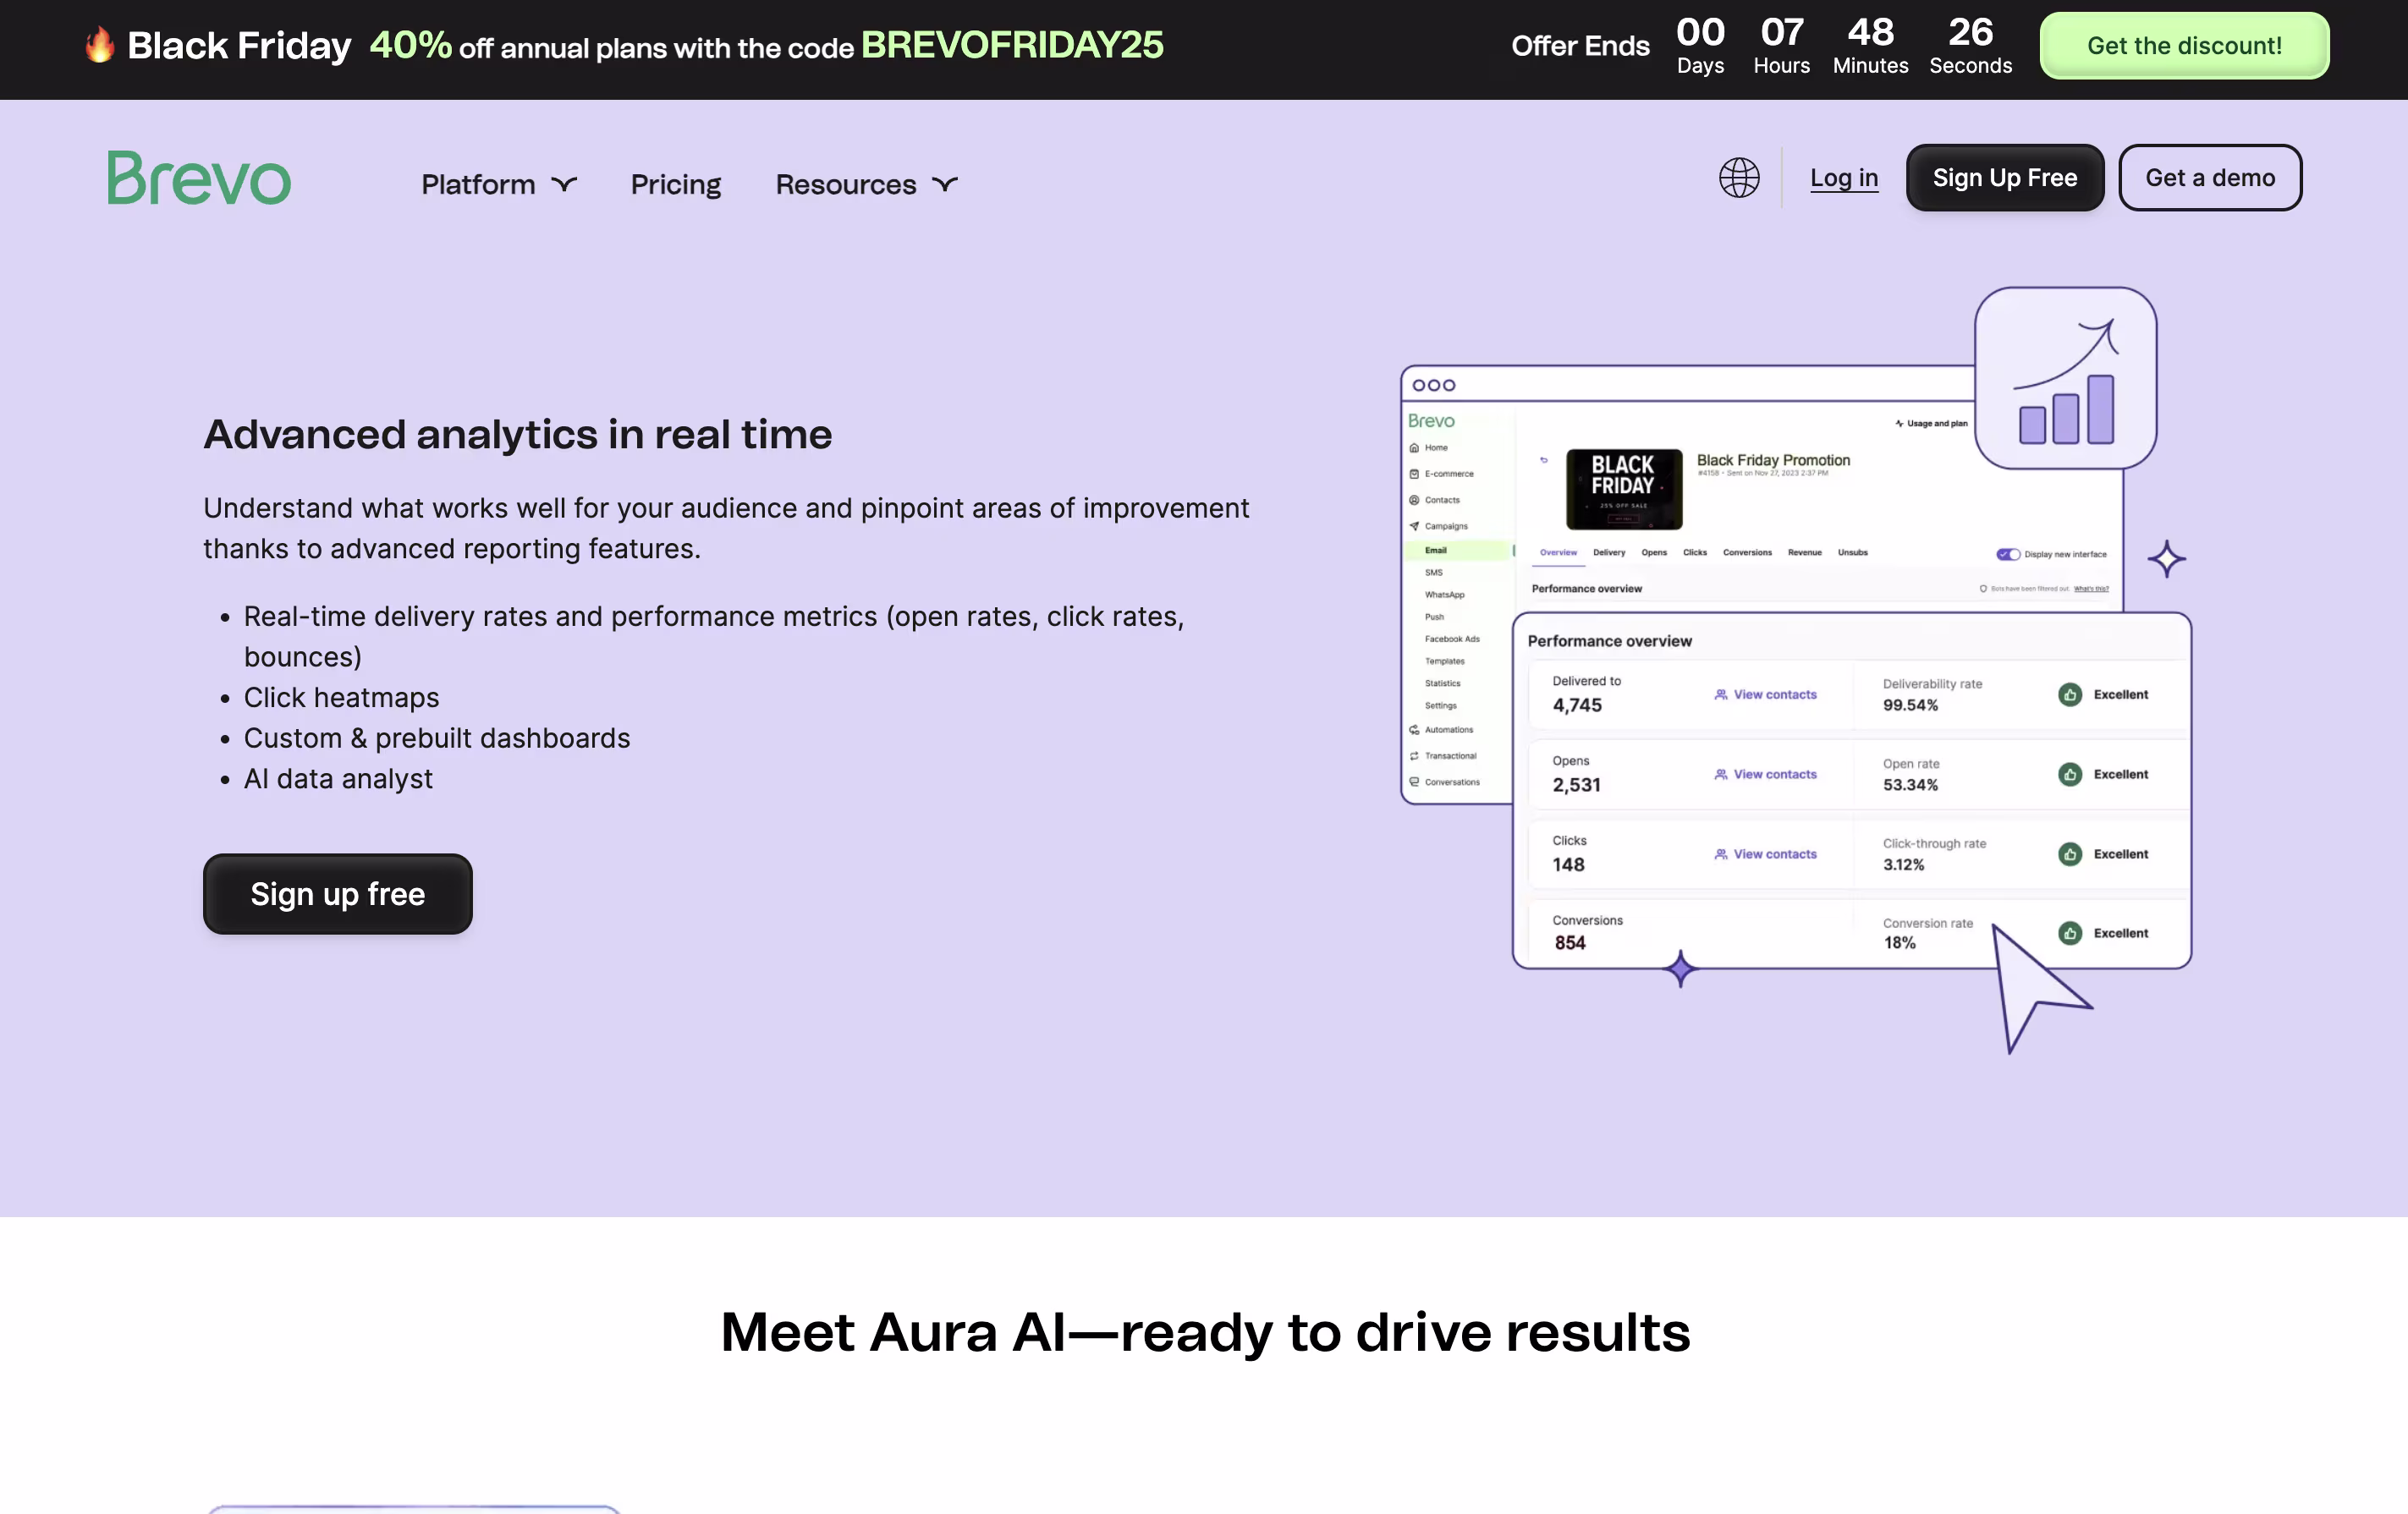
Task: Click the thumbs-up badge next to deliverability rate
Action: point(2070,694)
